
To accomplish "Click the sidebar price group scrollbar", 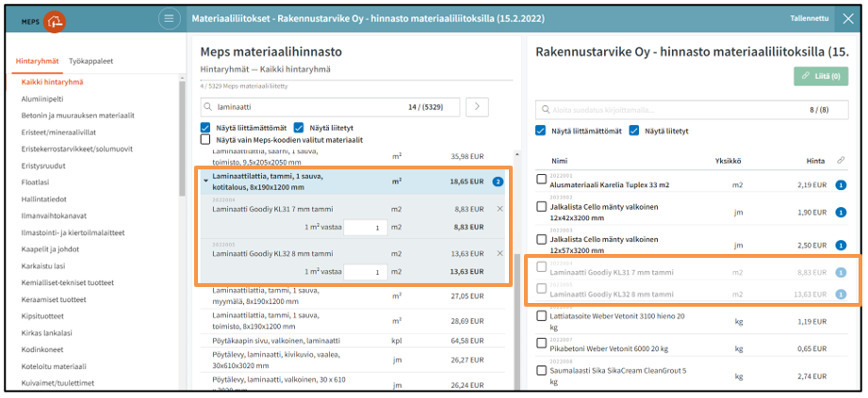I will point(182,138).
